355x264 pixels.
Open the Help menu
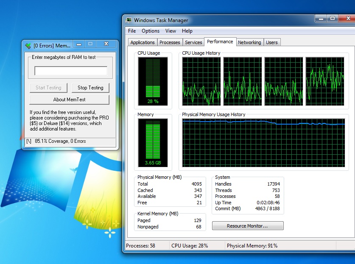click(x=187, y=31)
